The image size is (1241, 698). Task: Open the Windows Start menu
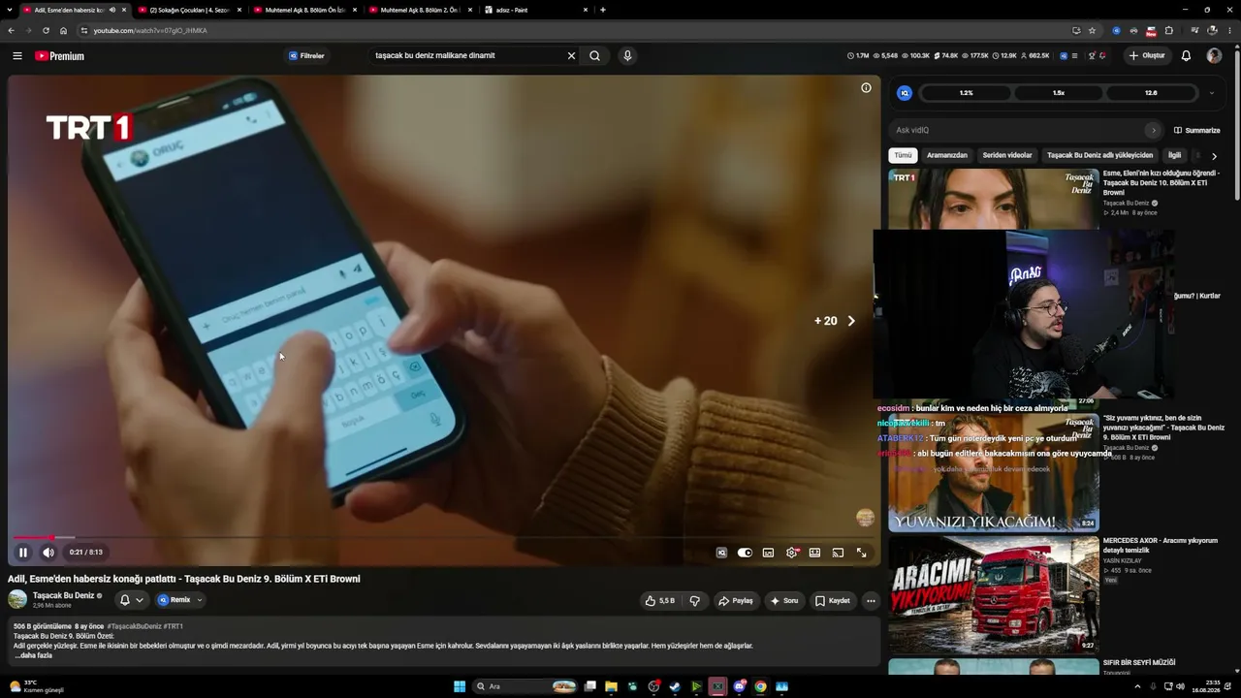point(460,686)
